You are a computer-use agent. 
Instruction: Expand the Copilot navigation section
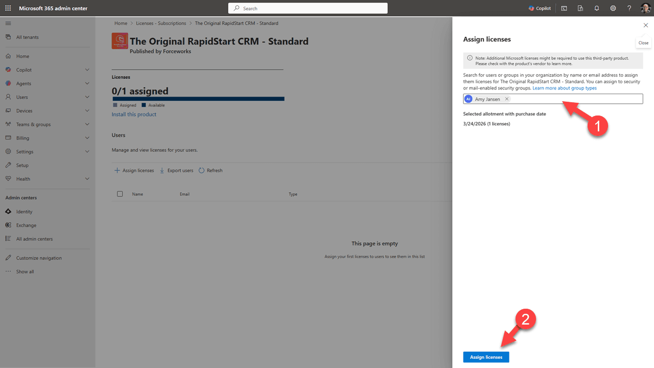[87, 70]
